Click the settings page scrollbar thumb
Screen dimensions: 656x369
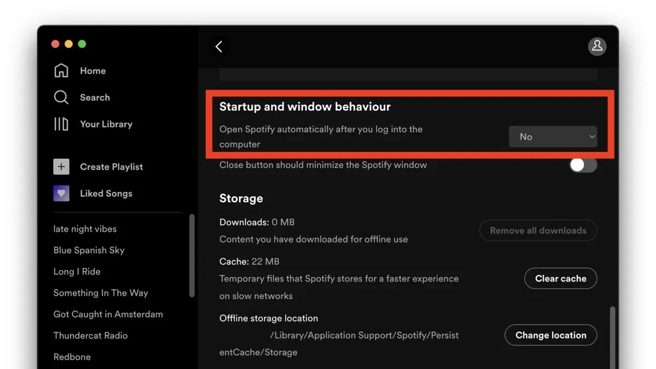612,337
